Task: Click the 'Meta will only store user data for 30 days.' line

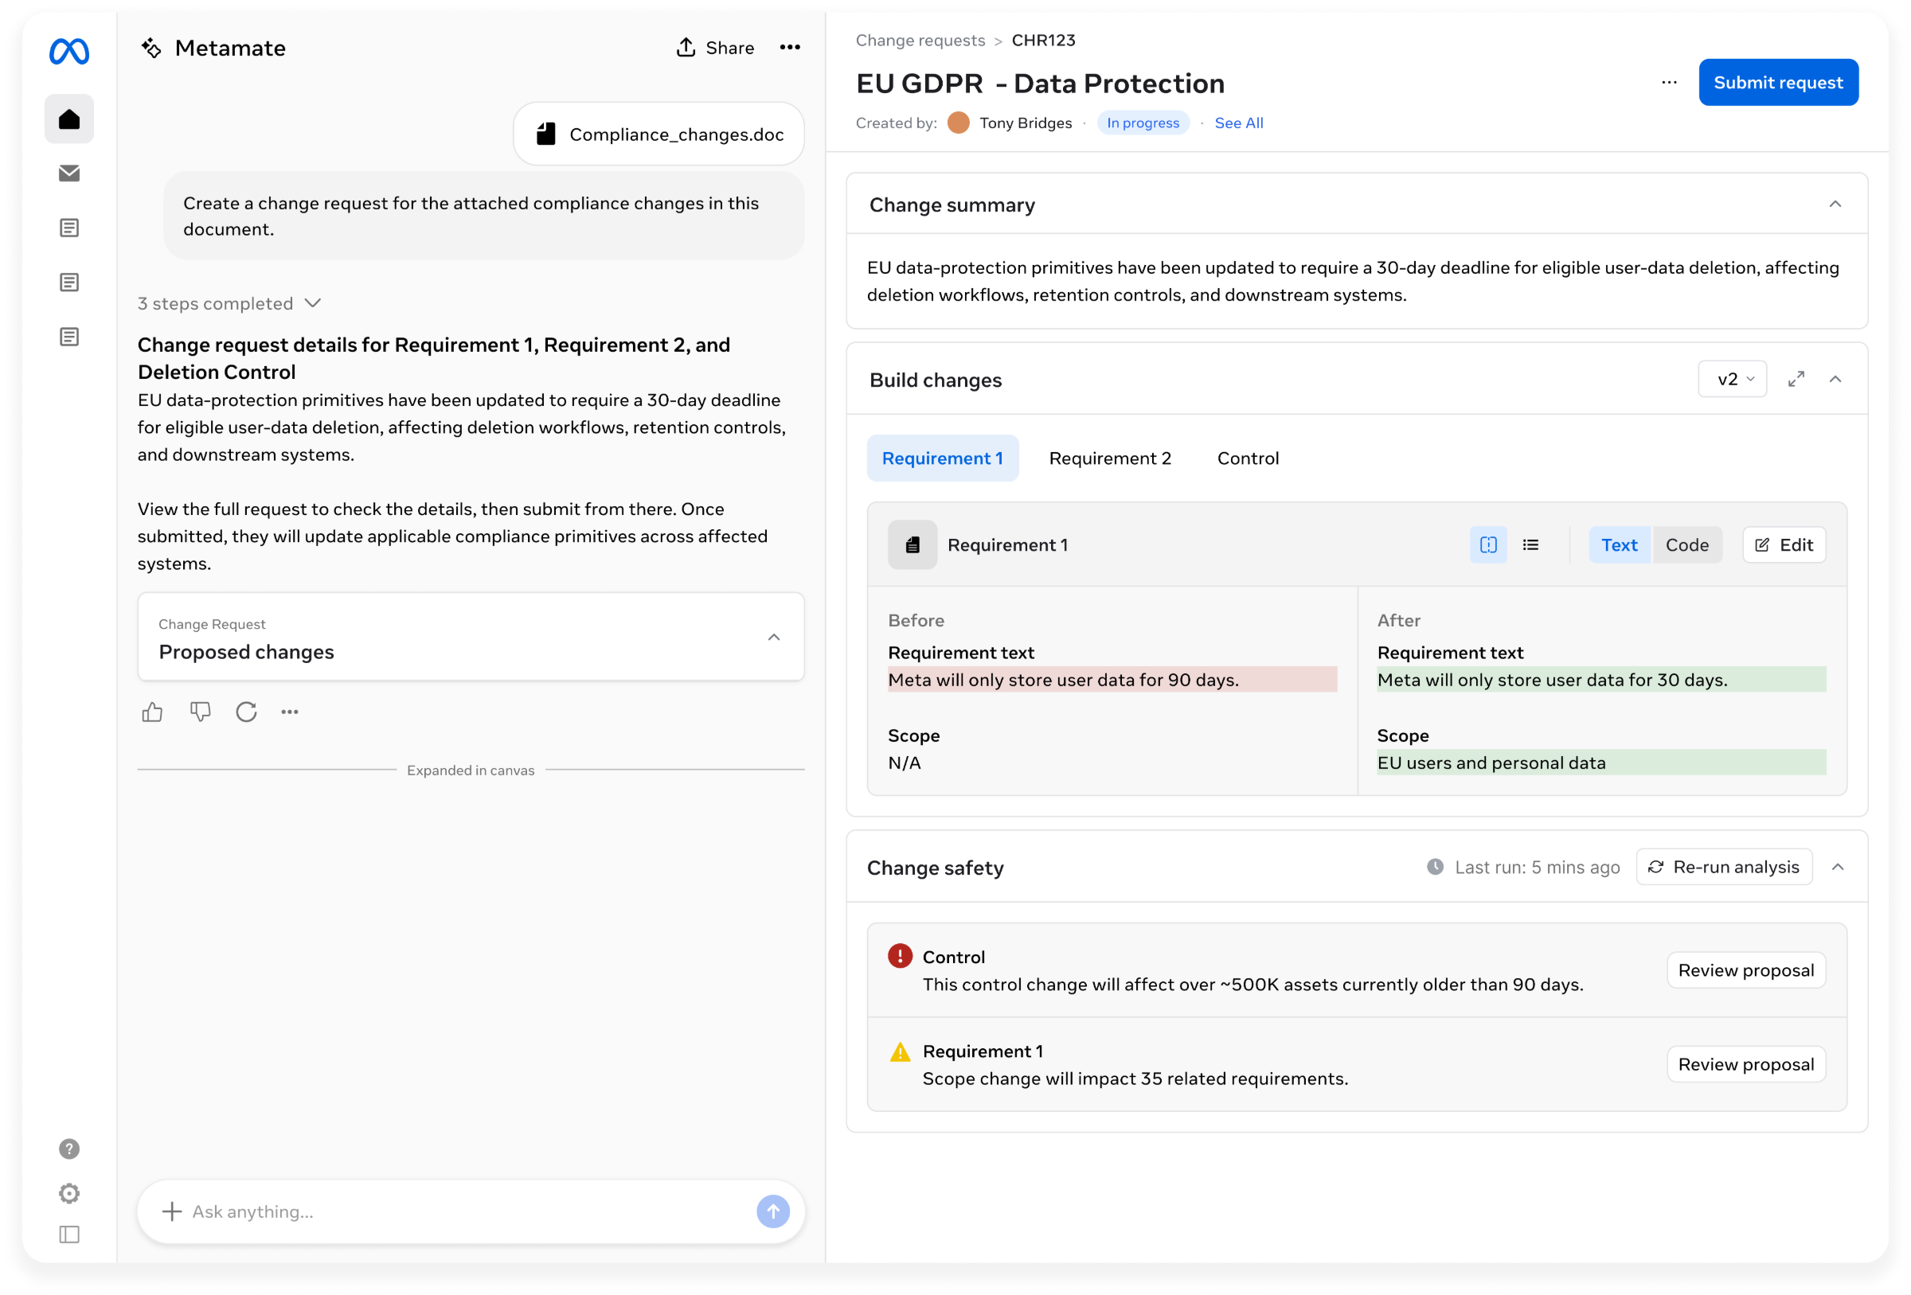Action: [x=1601, y=679]
